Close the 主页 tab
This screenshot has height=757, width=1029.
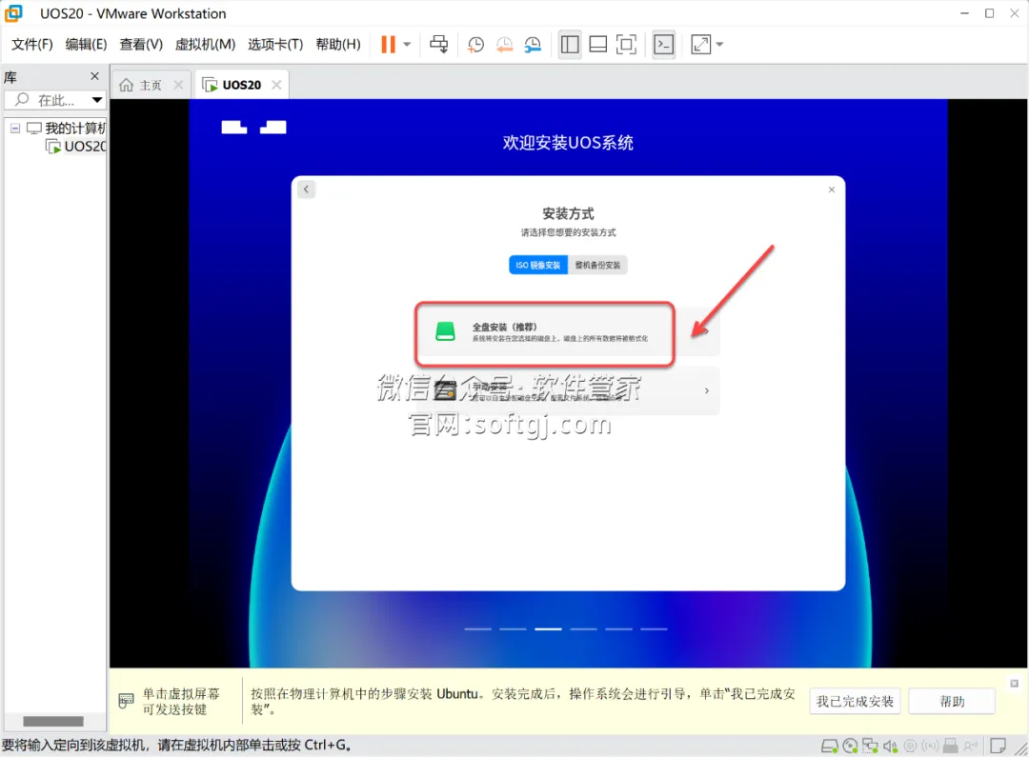pyautogui.click(x=178, y=85)
